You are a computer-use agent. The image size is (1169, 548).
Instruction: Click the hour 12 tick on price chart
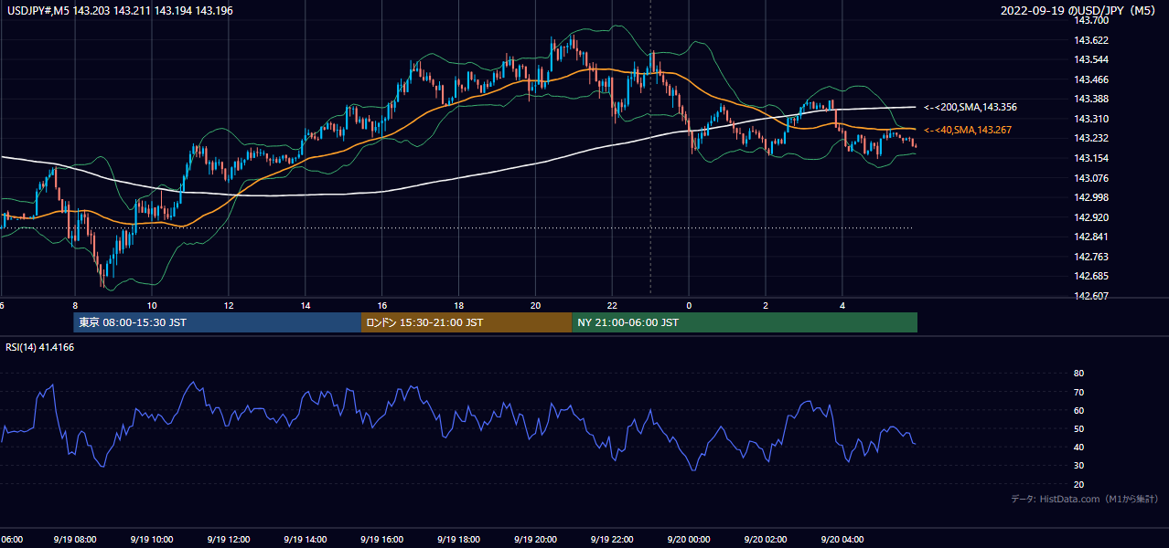[x=229, y=305]
